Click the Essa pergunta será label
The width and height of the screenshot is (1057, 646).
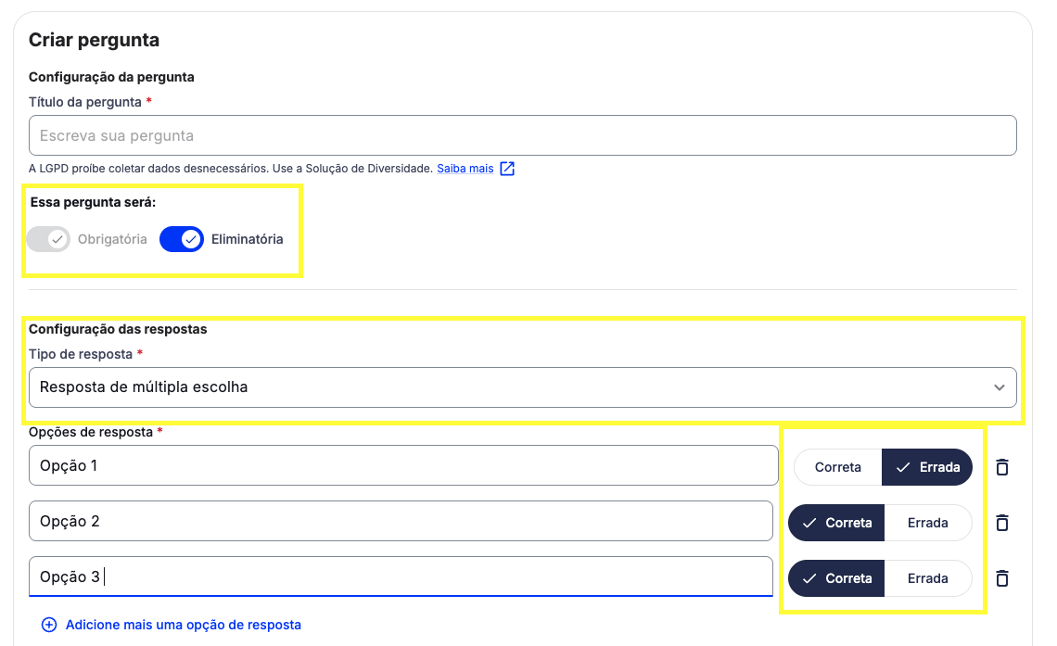click(93, 202)
